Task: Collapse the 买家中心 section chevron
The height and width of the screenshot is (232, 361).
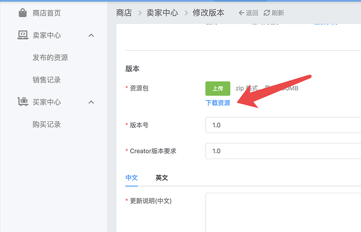Action: point(91,102)
